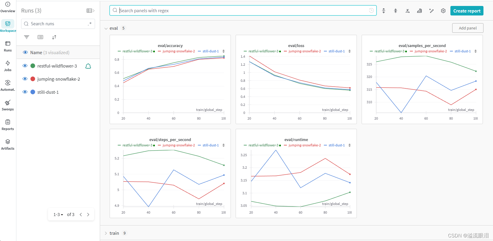Click the blue color dot of still-dust-1

[x=33, y=92]
